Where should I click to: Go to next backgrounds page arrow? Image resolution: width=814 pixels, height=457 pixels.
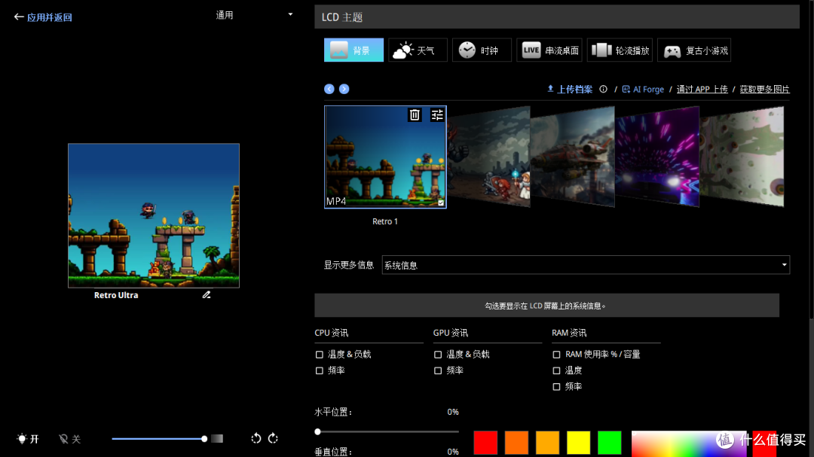[x=344, y=90]
